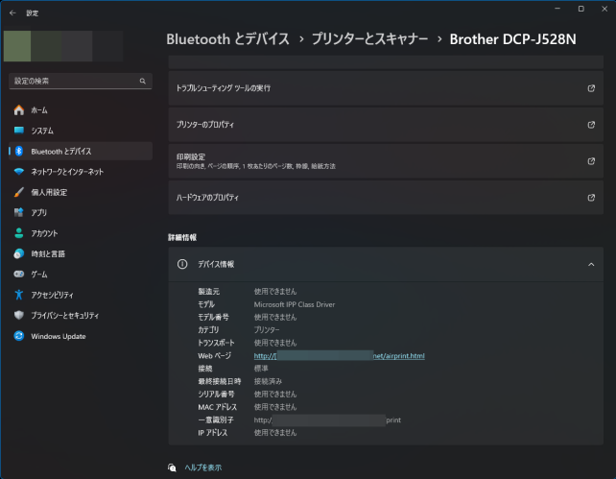
Task: Open プリンターのプロパティ
Action: 386,125
